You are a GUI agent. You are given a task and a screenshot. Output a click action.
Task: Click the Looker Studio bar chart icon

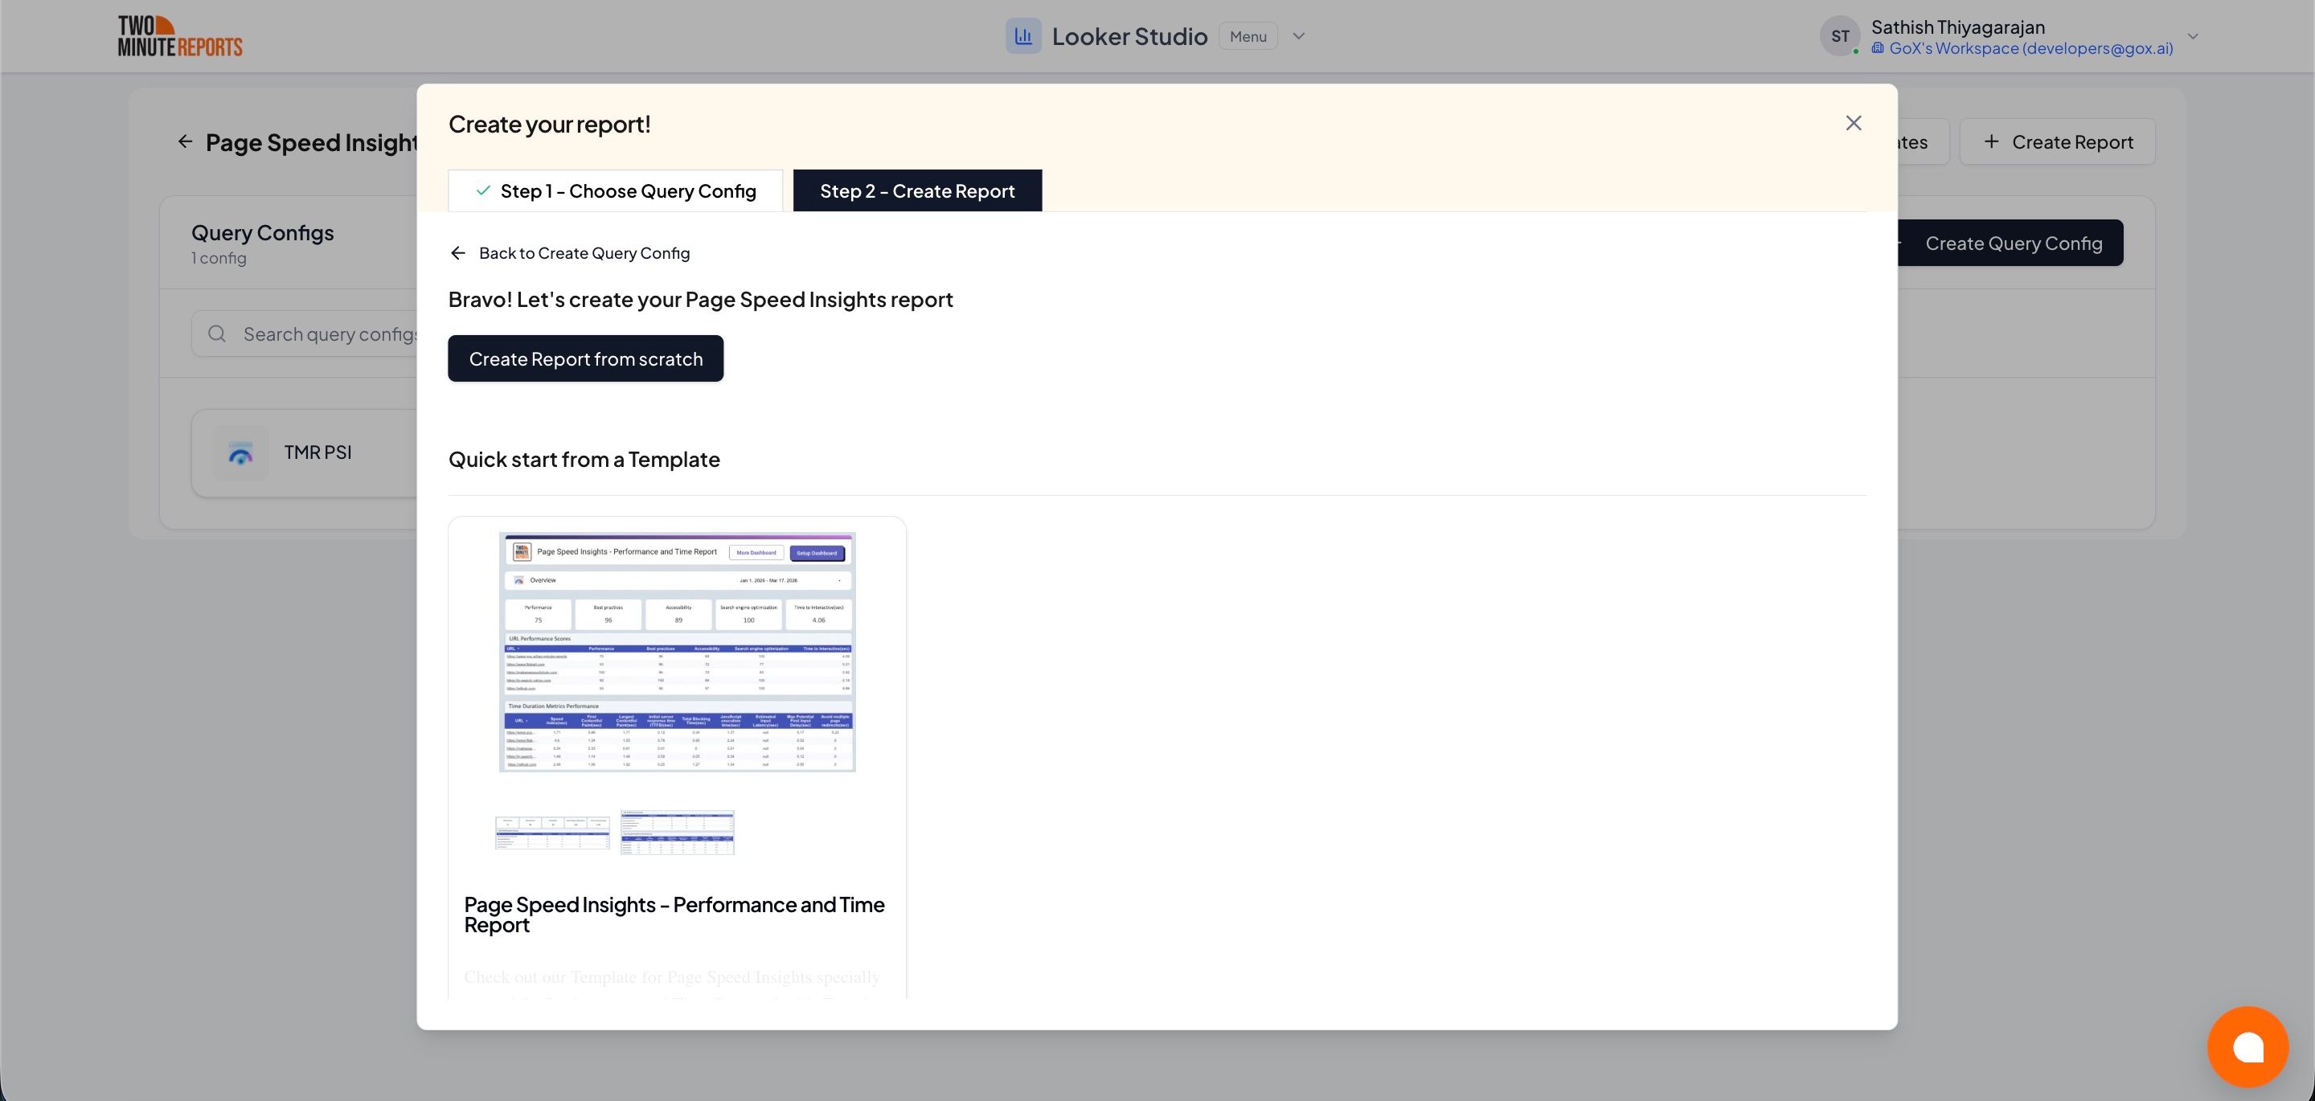click(x=1022, y=35)
